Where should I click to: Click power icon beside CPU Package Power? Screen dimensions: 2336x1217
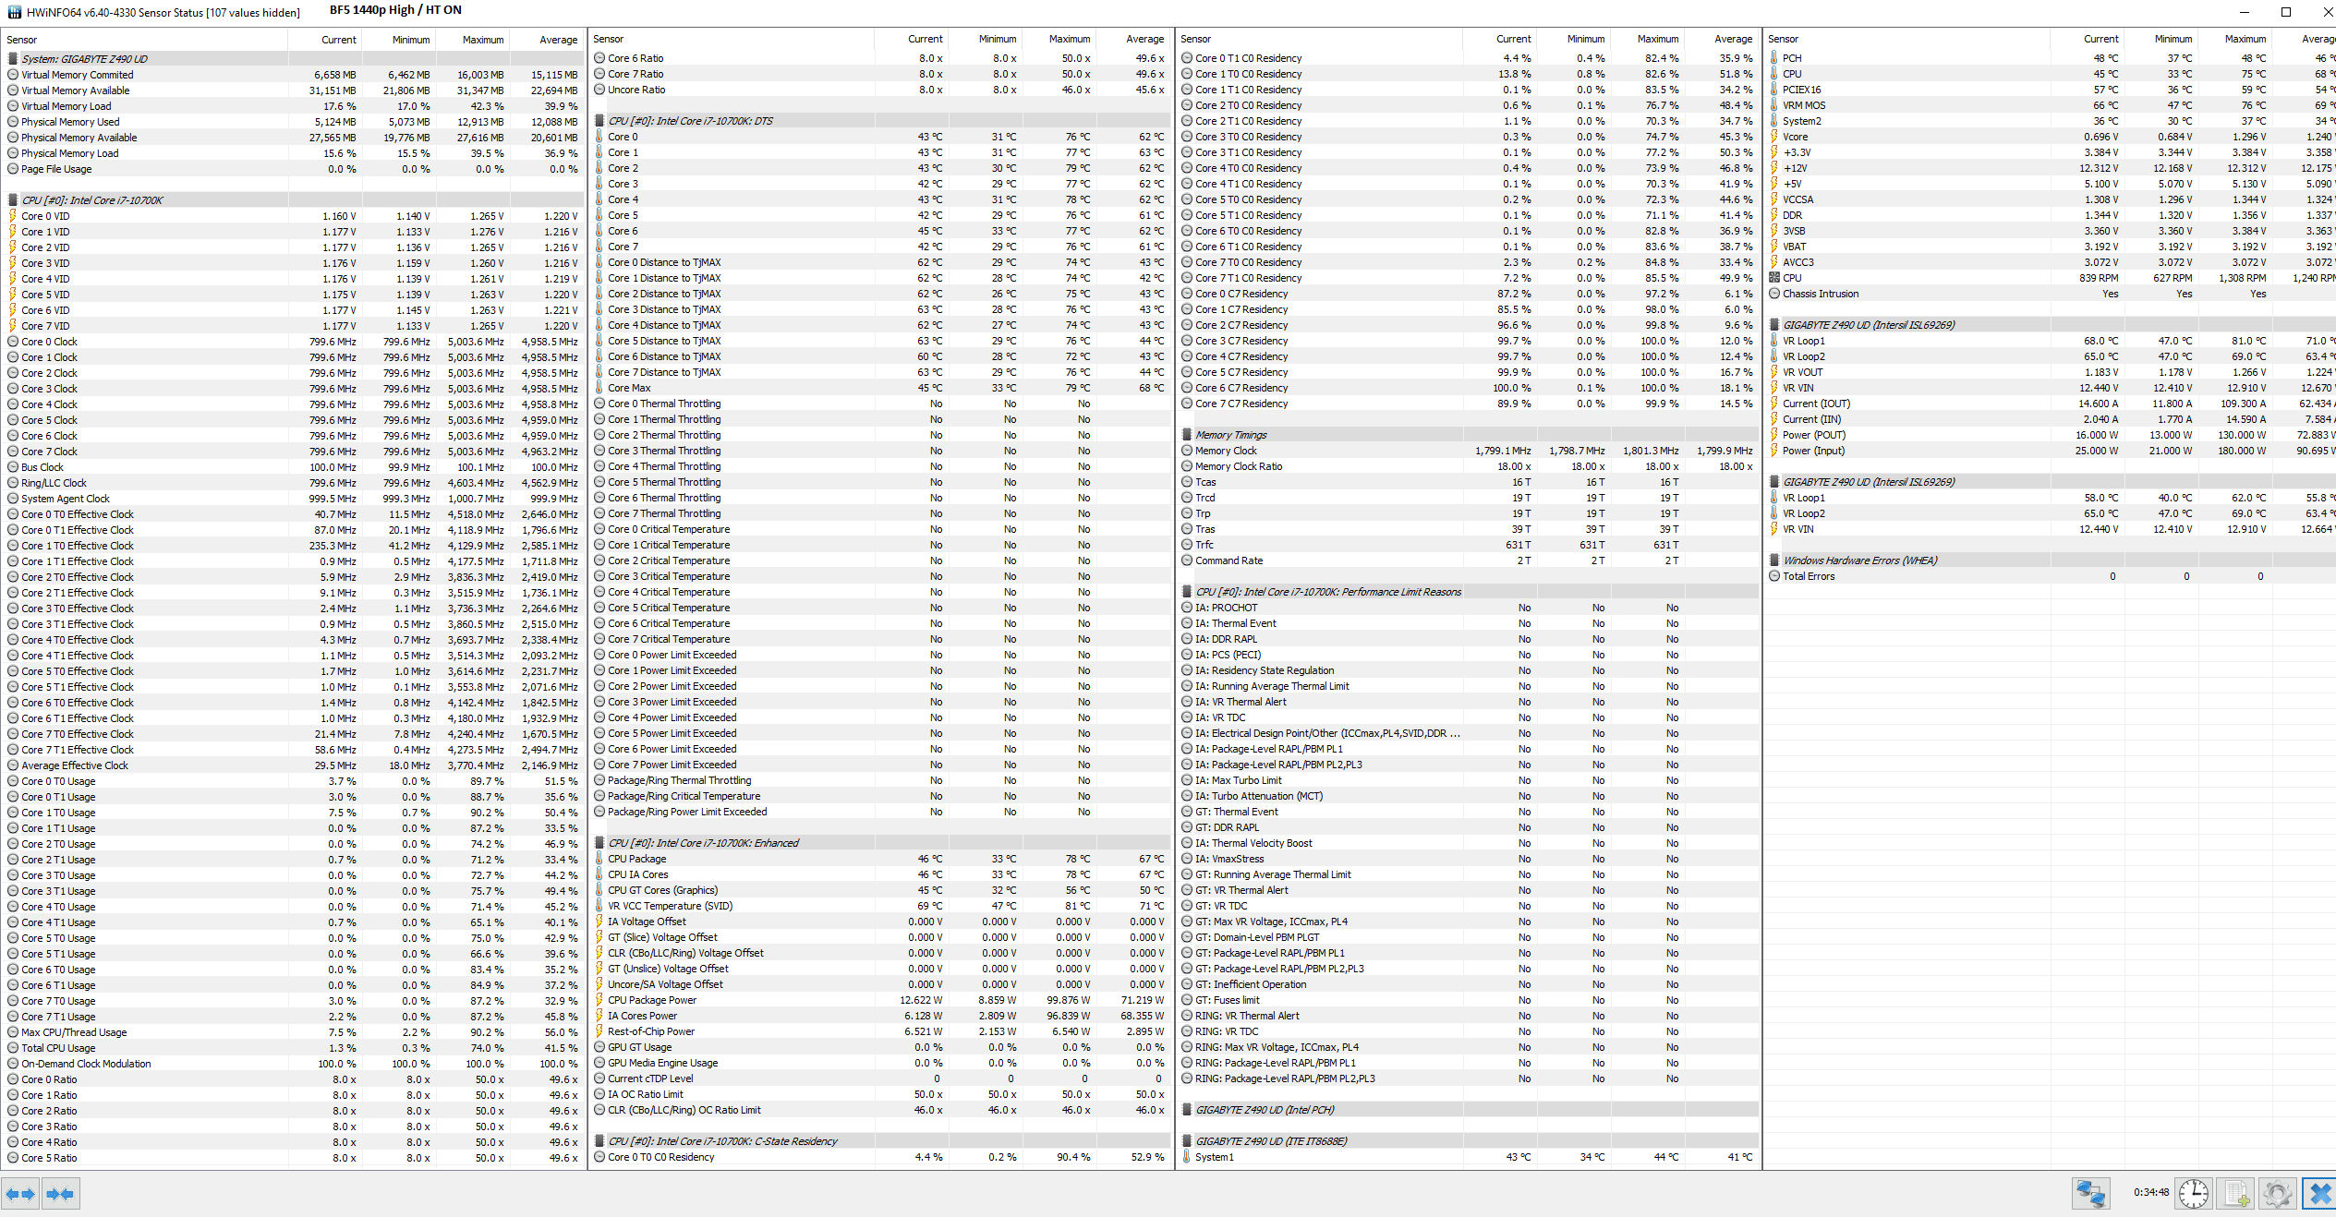599,1000
